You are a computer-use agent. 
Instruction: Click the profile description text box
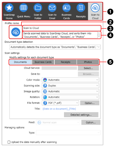(60, 35)
